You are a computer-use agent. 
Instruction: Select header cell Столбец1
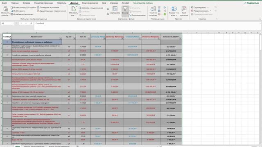(7, 37)
